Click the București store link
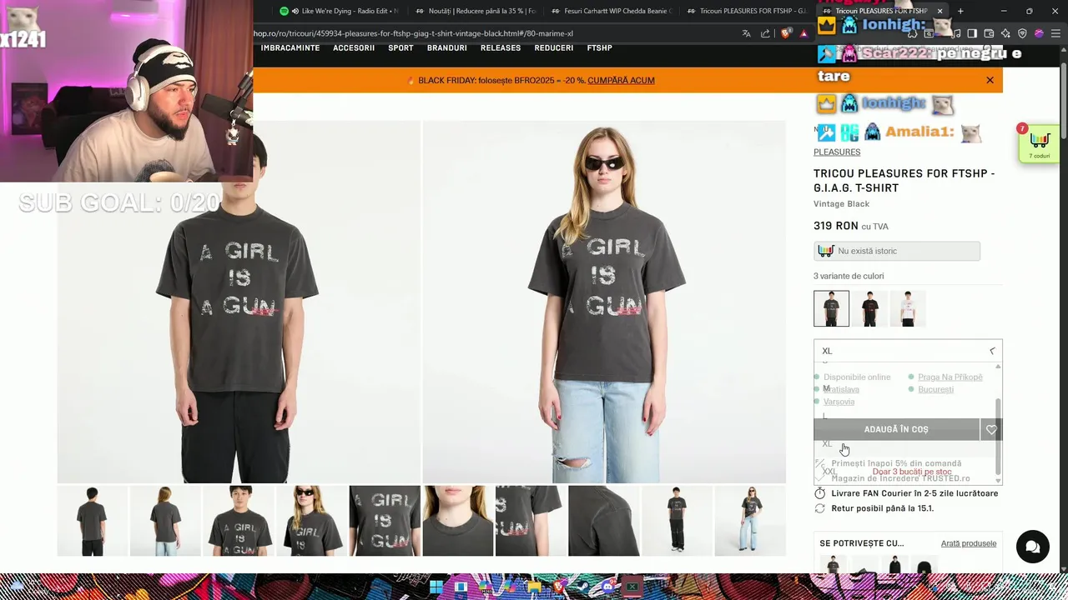Viewport: 1068px width, 600px height. (935, 389)
